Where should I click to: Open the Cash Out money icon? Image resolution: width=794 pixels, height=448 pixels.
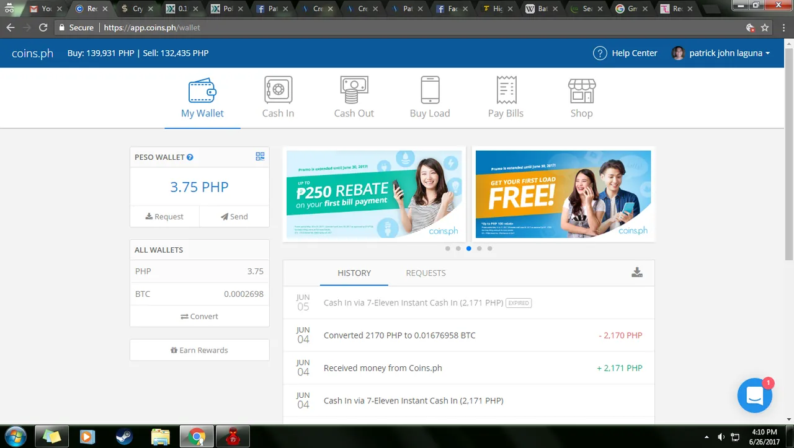354,90
